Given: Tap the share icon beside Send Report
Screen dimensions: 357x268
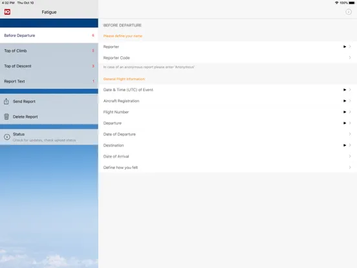Looking at the screenshot, I should (x=6, y=101).
